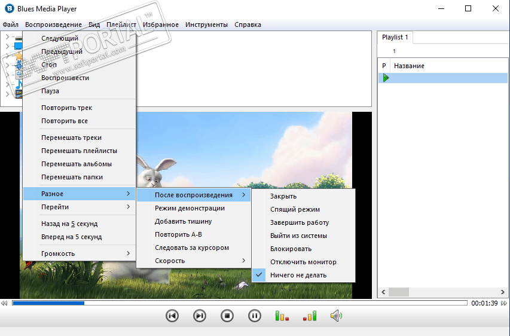The height and width of the screenshot is (336, 510).
Task: Expand the last node in the library tree
Action: pos(8,94)
